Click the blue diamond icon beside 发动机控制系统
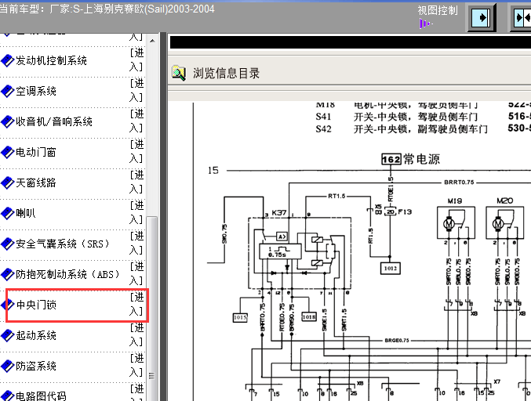531x401 pixels. (x=8, y=60)
